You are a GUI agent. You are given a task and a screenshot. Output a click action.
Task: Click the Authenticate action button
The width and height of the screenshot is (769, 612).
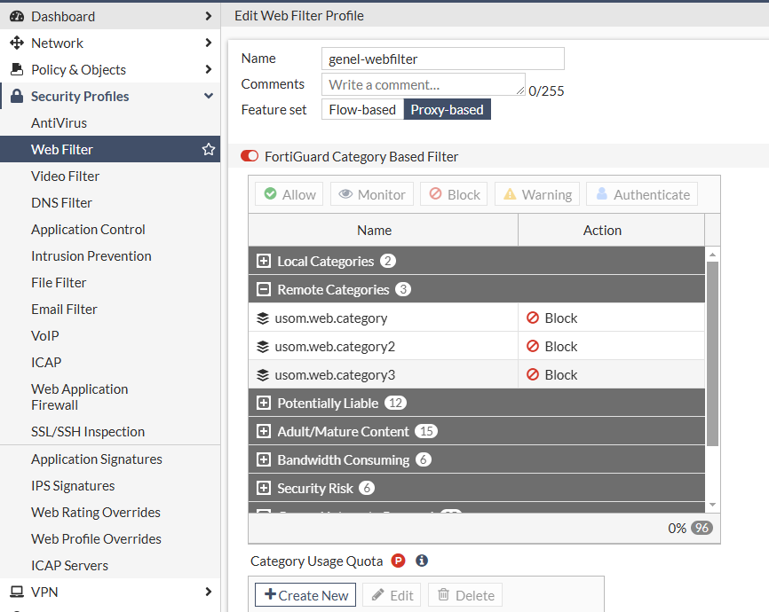coord(642,194)
